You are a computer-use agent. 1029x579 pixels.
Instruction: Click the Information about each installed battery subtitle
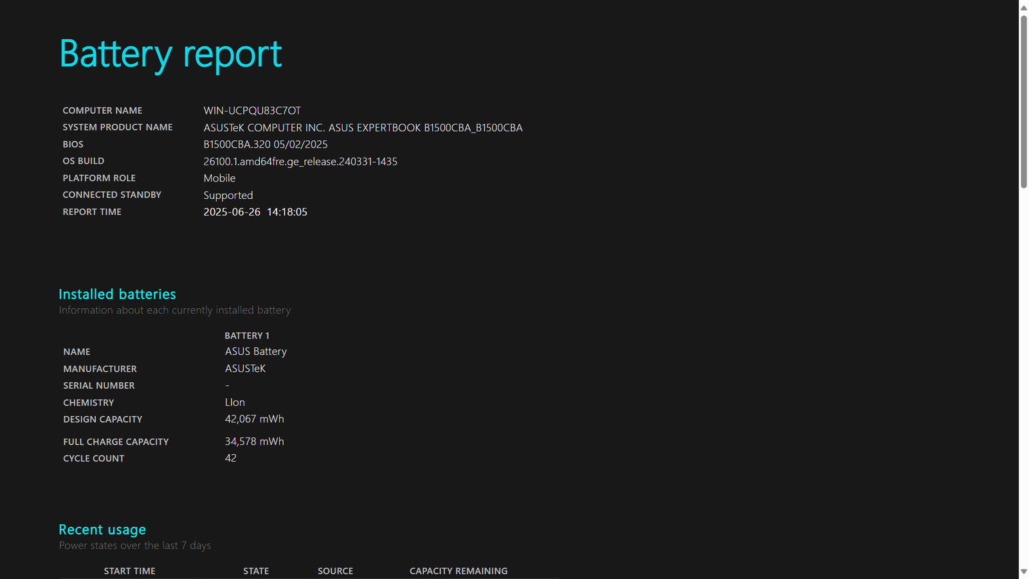coord(175,310)
